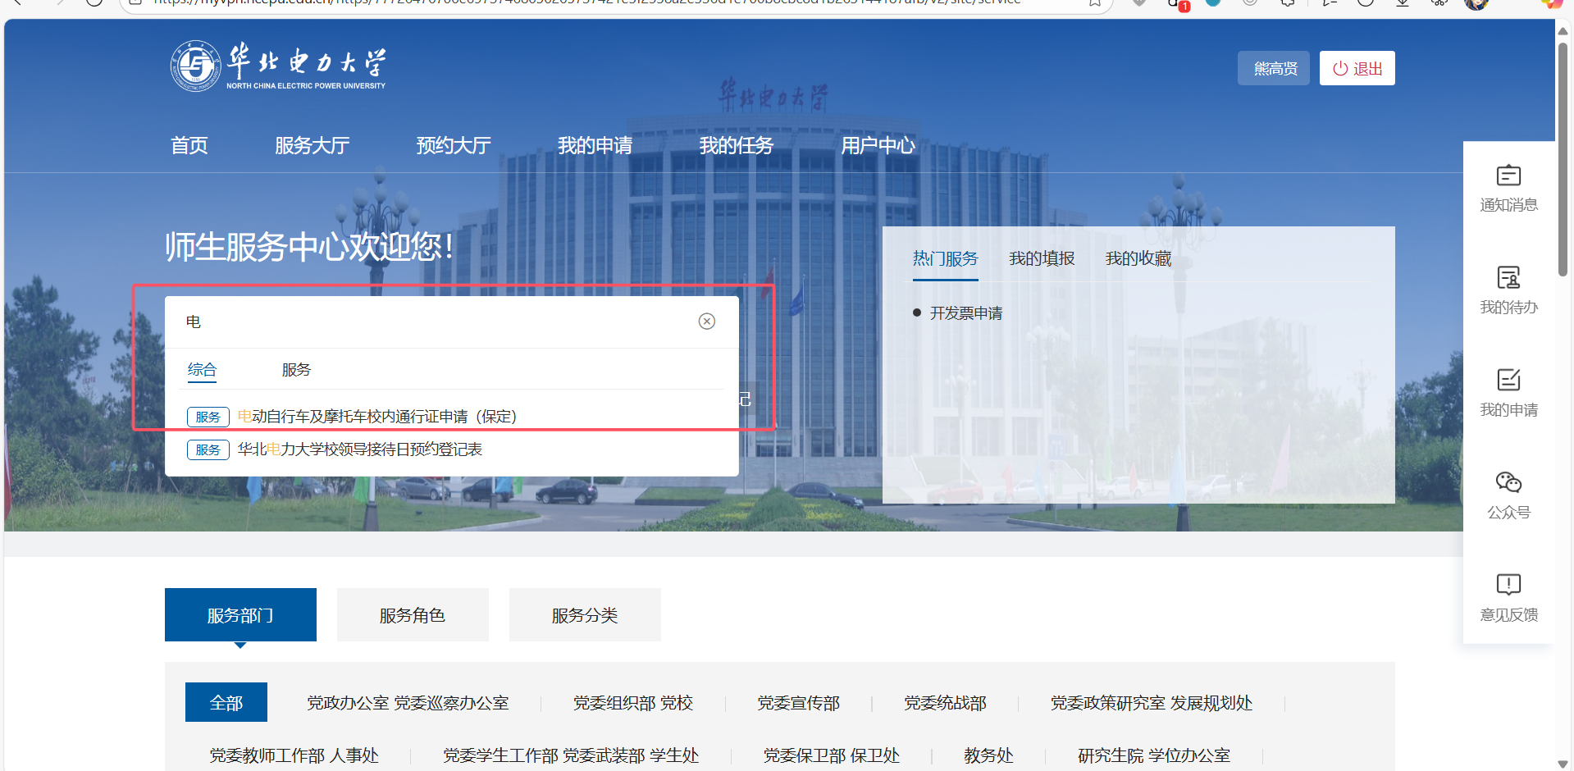Select the 综合 search results tab

(202, 370)
